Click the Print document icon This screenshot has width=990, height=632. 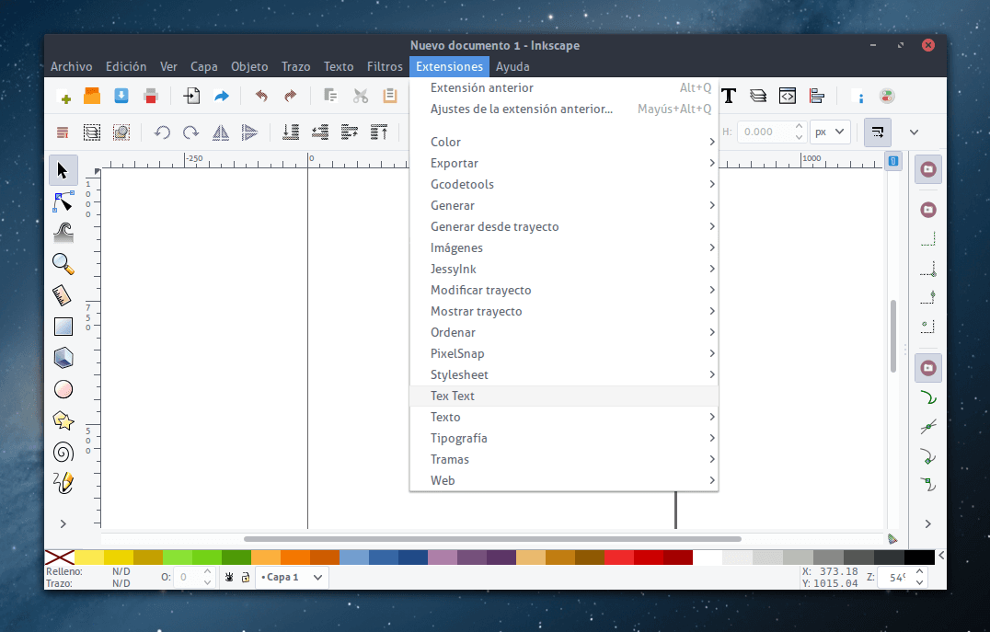point(151,96)
